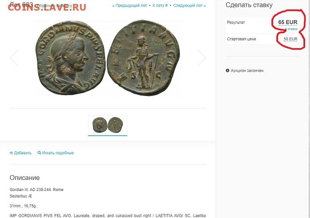Open the К лоту # link
This screenshot has height=218, width=310.
pyautogui.click(x=160, y=6)
